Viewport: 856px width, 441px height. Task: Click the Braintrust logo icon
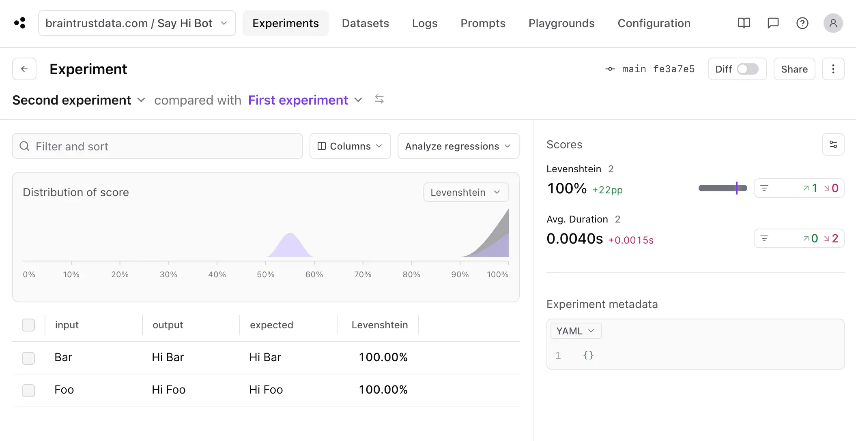[19, 23]
